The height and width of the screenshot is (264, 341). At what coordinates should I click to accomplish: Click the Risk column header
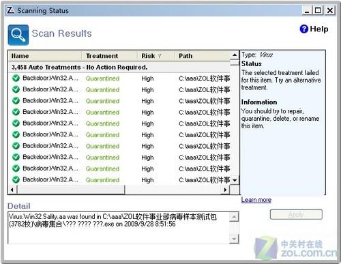pyautogui.click(x=155, y=56)
